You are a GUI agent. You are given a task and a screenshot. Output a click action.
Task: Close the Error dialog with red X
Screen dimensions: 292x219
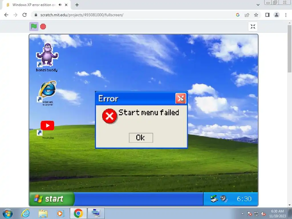click(x=181, y=98)
